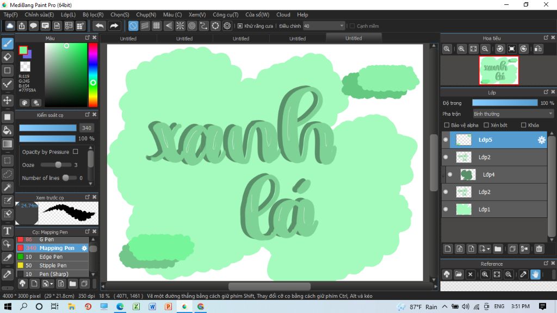Enable Bảo vệ alpha checkbox
557x313 pixels.
[447, 125]
